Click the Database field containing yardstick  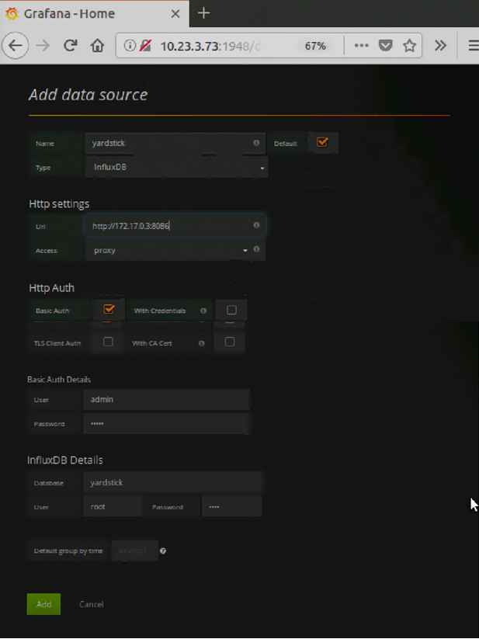[172, 482]
